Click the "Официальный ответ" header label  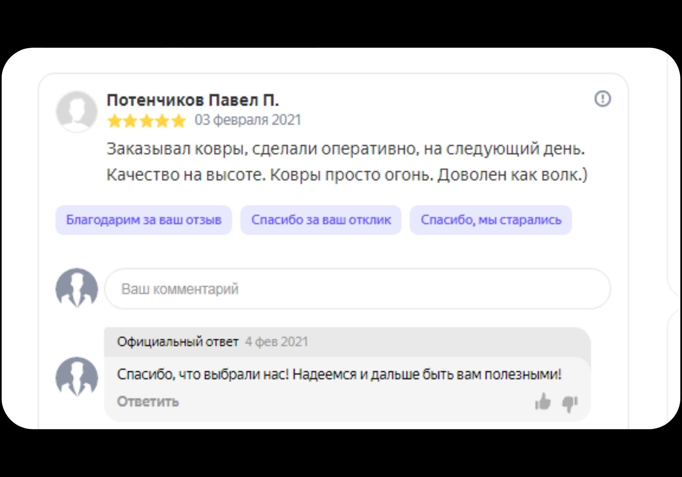tap(177, 342)
